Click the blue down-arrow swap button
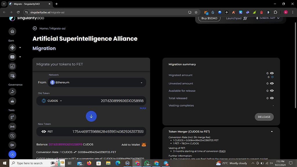Viewport: 297px width, 167px height. click(91, 116)
